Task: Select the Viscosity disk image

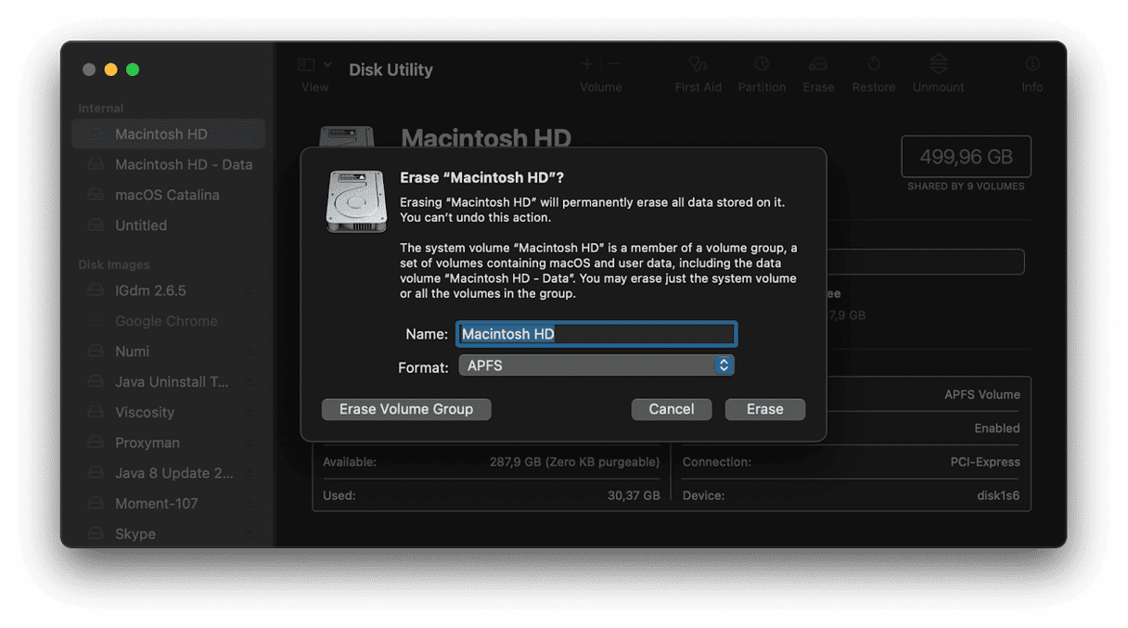Action: click(145, 412)
